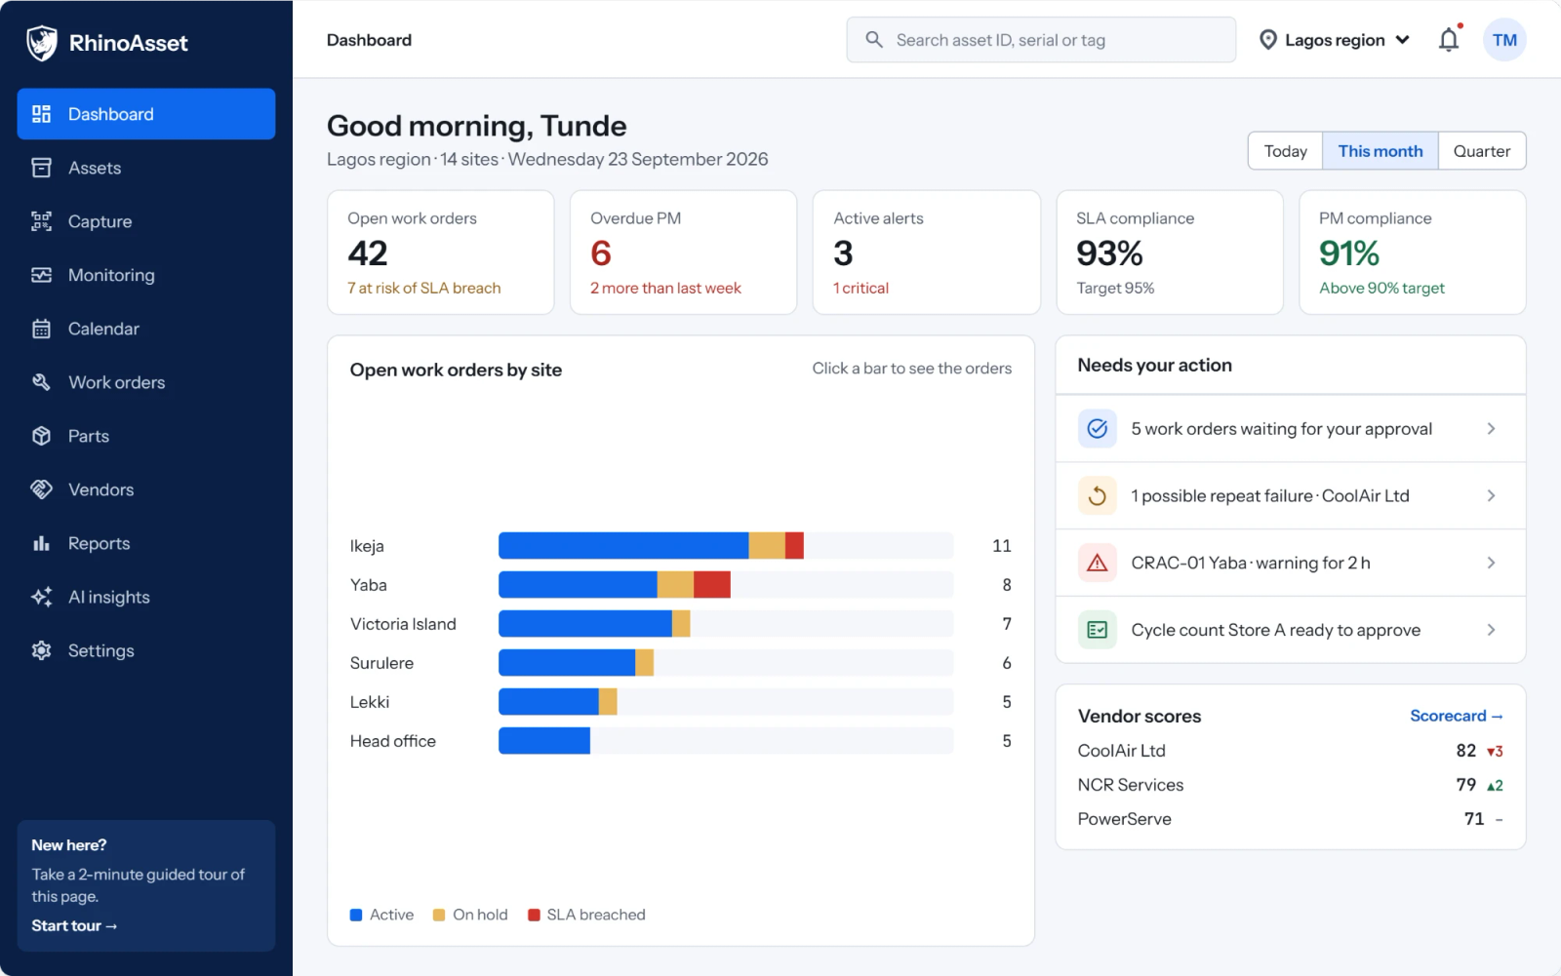Select the Capture scan icon
Image resolution: width=1561 pixels, height=976 pixels.
(41, 221)
